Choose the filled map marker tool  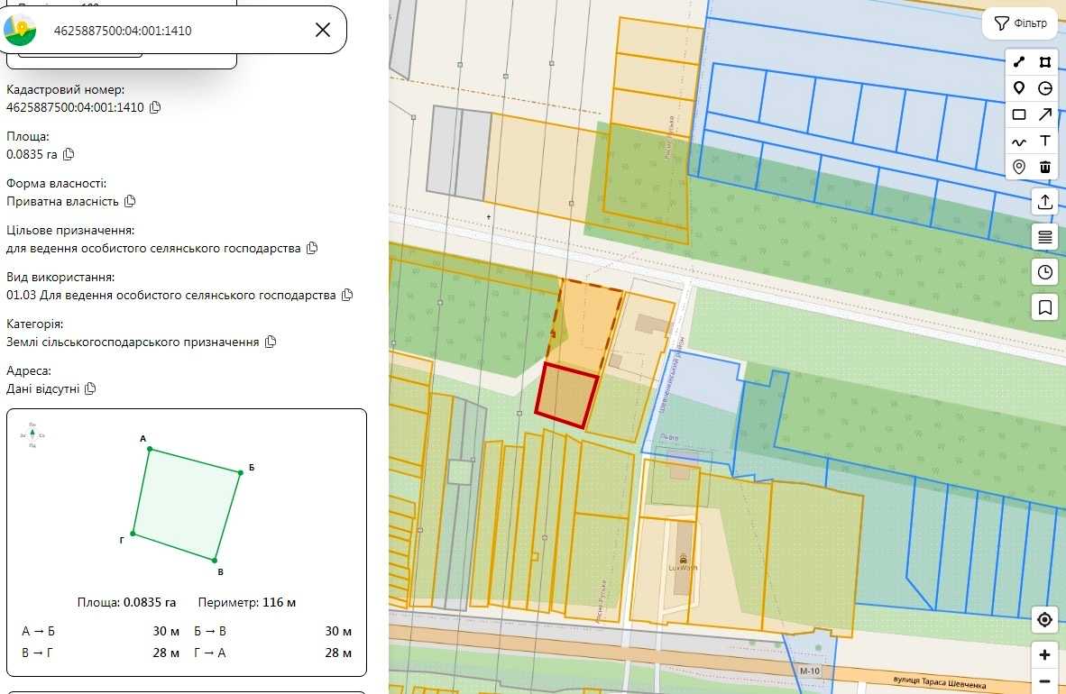click(1018, 88)
